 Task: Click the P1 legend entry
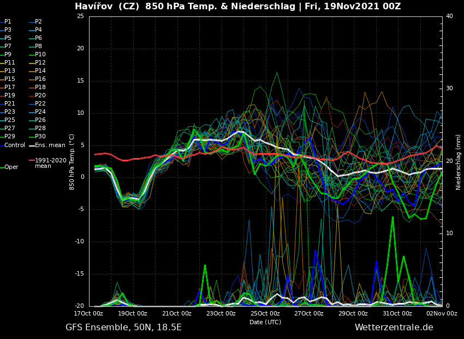8,22
